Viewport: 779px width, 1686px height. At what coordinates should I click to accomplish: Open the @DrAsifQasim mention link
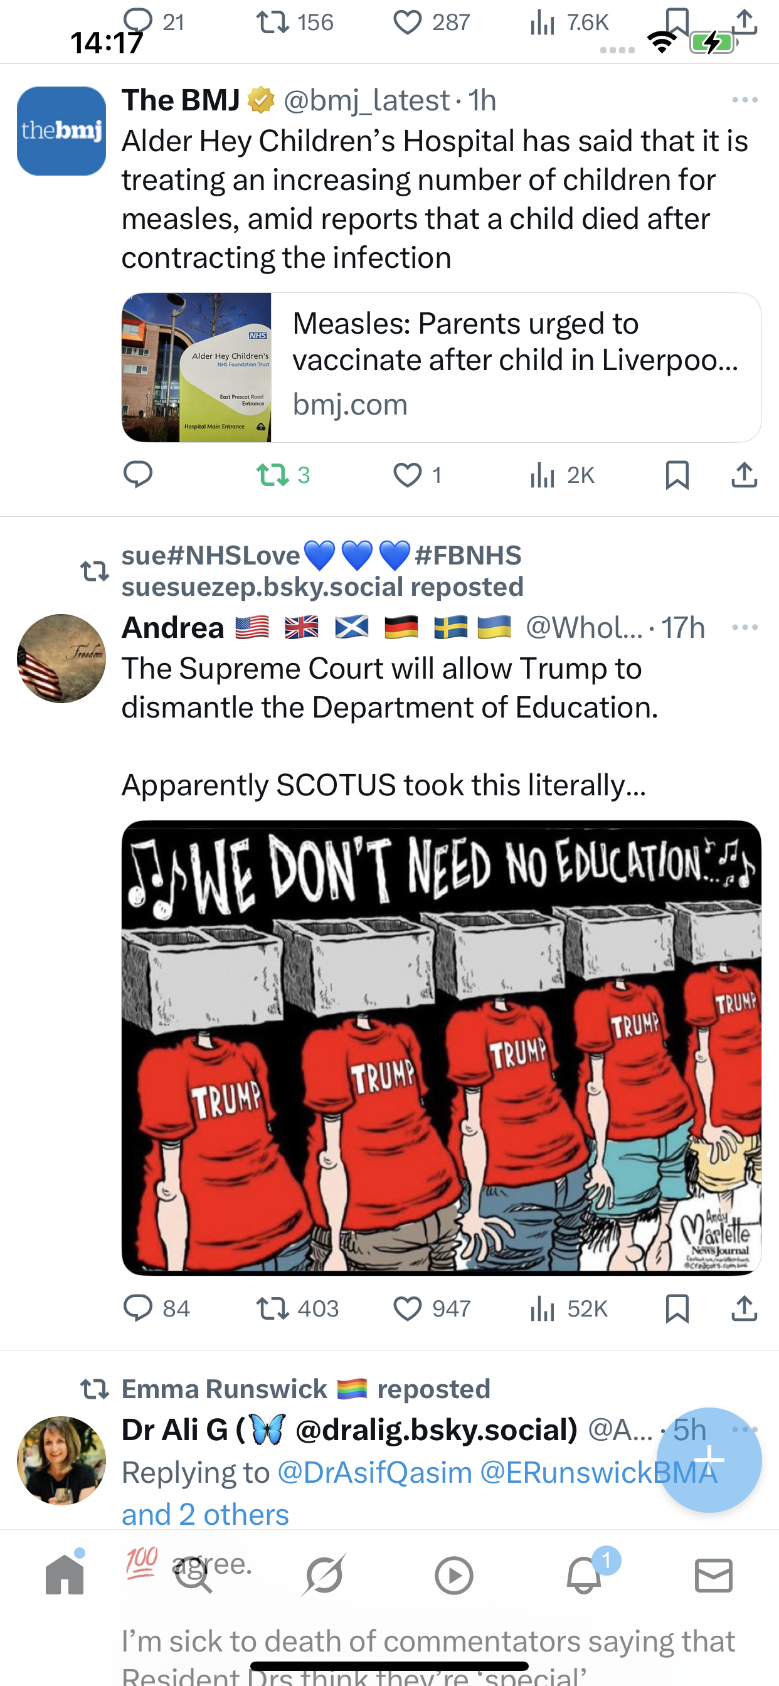pyautogui.click(x=374, y=1473)
